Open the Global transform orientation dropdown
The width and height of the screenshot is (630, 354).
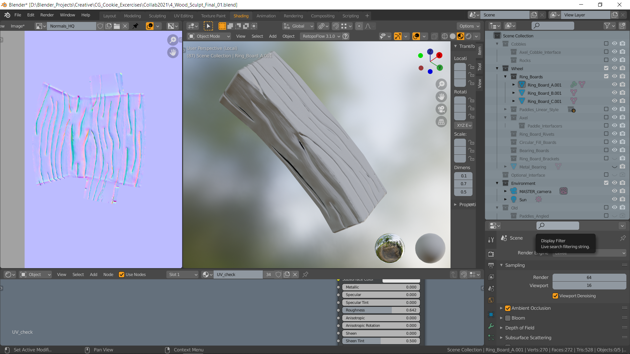[x=298, y=26]
